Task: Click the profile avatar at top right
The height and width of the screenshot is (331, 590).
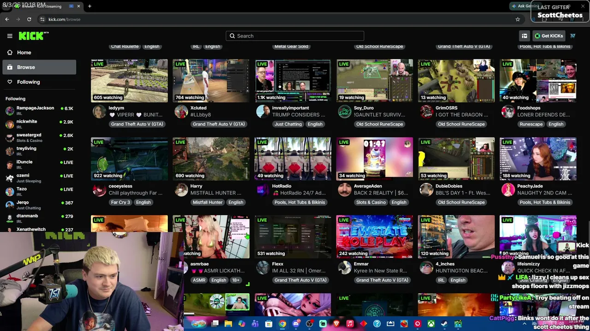Action: 572,36
